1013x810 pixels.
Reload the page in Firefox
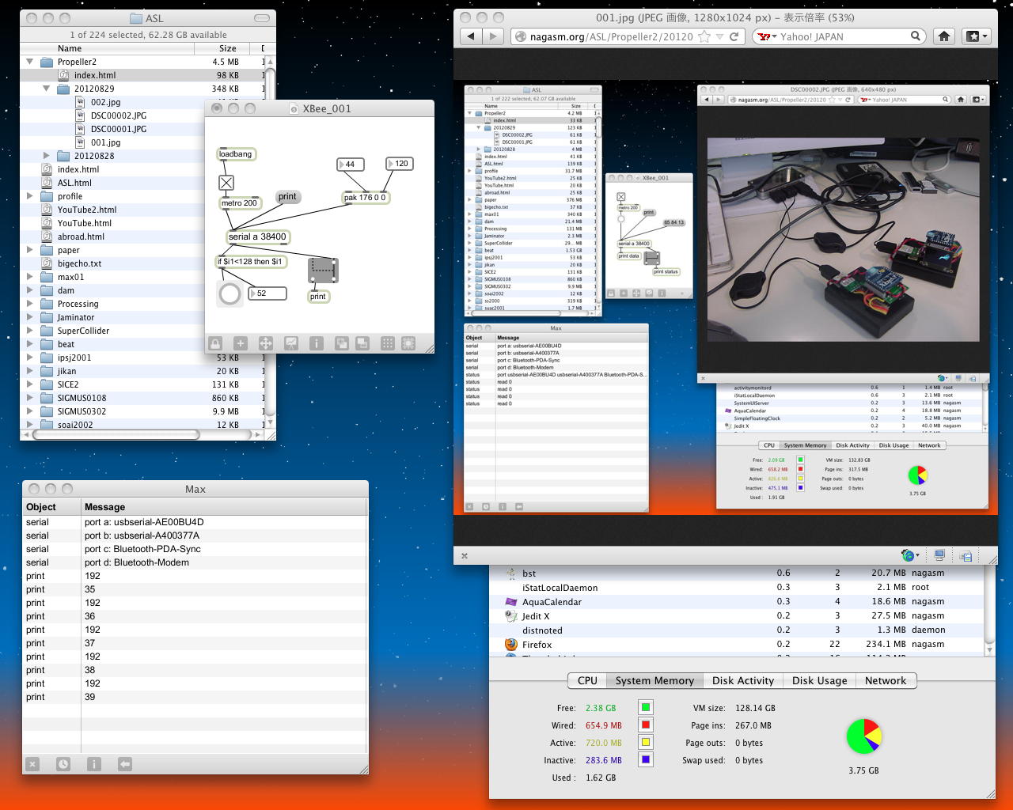(734, 36)
